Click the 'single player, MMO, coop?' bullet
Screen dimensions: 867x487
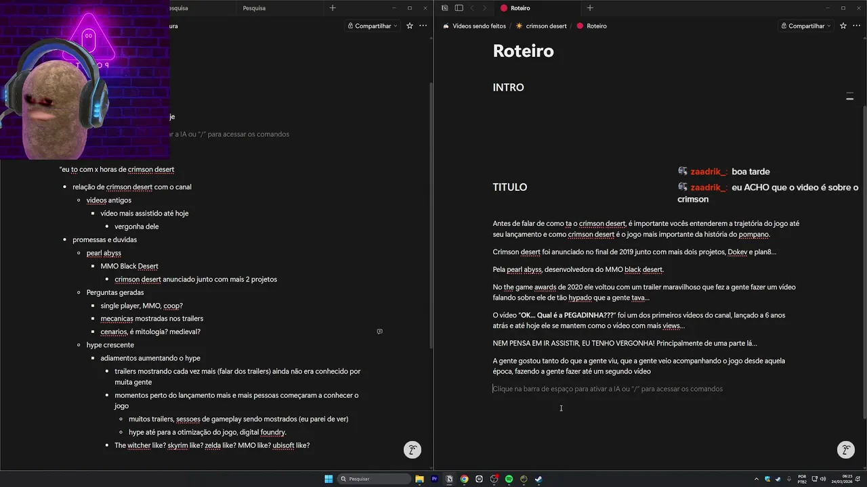142,306
